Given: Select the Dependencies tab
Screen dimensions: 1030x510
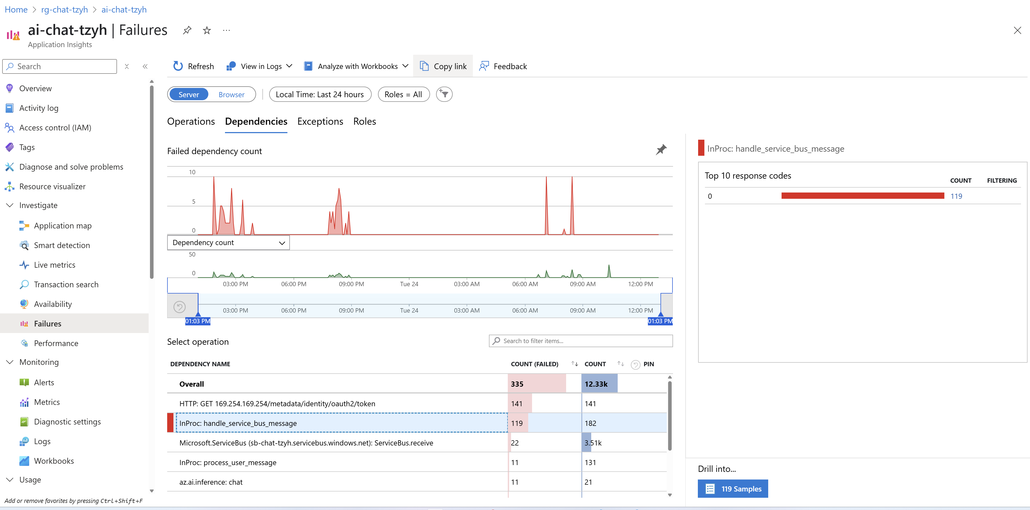Looking at the screenshot, I should point(256,121).
